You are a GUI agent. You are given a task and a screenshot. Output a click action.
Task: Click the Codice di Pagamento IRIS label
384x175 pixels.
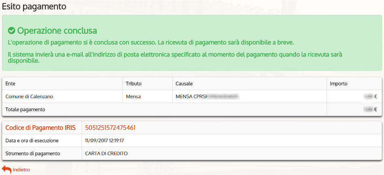click(40, 128)
